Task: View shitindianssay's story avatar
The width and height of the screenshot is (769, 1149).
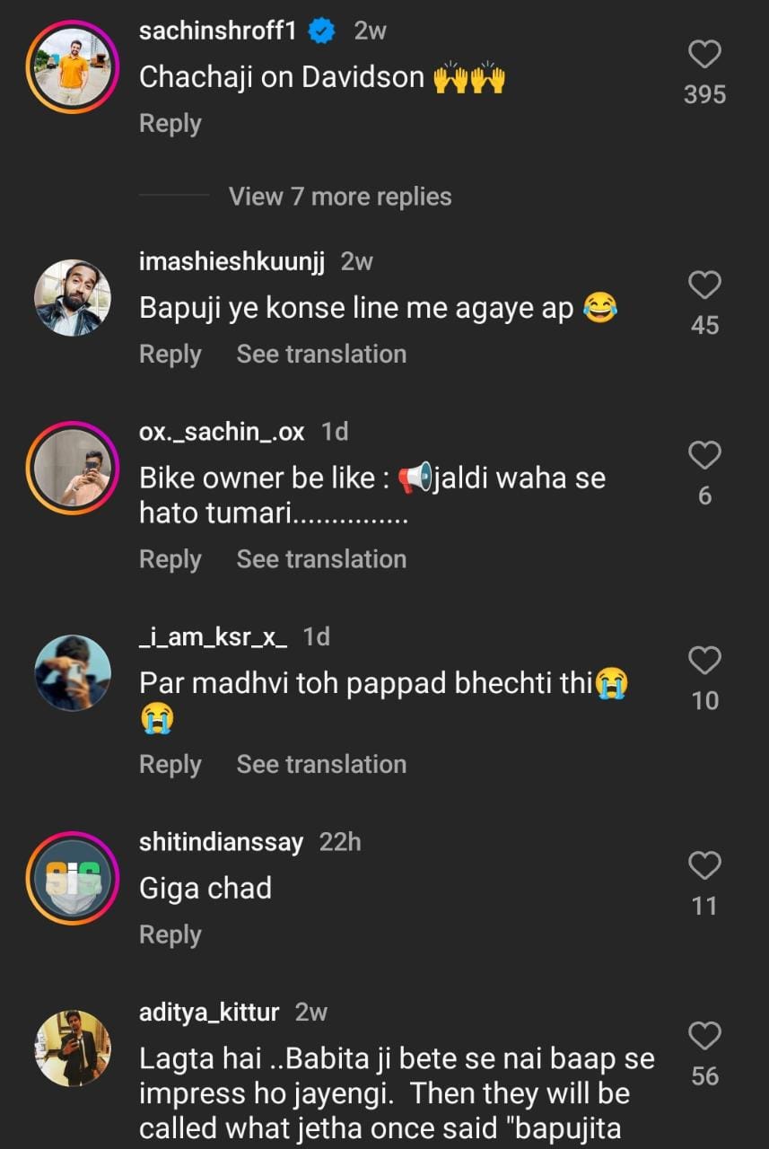Action: (73, 879)
